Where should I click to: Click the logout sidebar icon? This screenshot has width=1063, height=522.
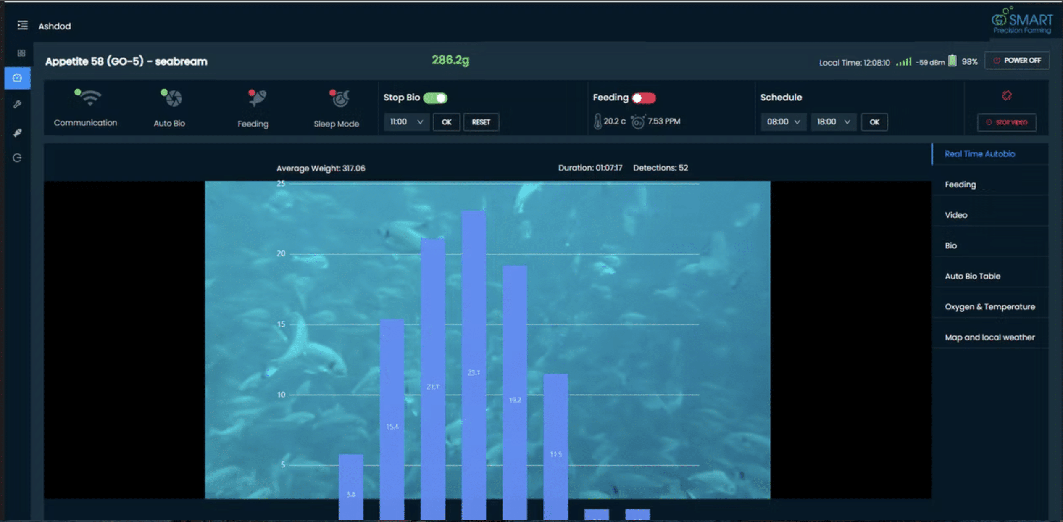17,158
